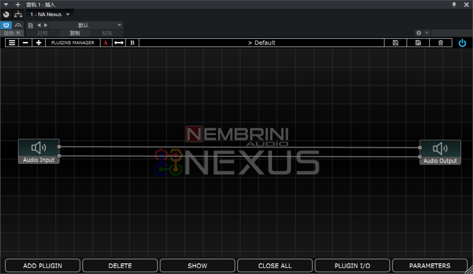Open the Nexus hamburger menu

pos(12,43)
